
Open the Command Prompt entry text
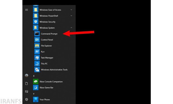pos(49,34)
